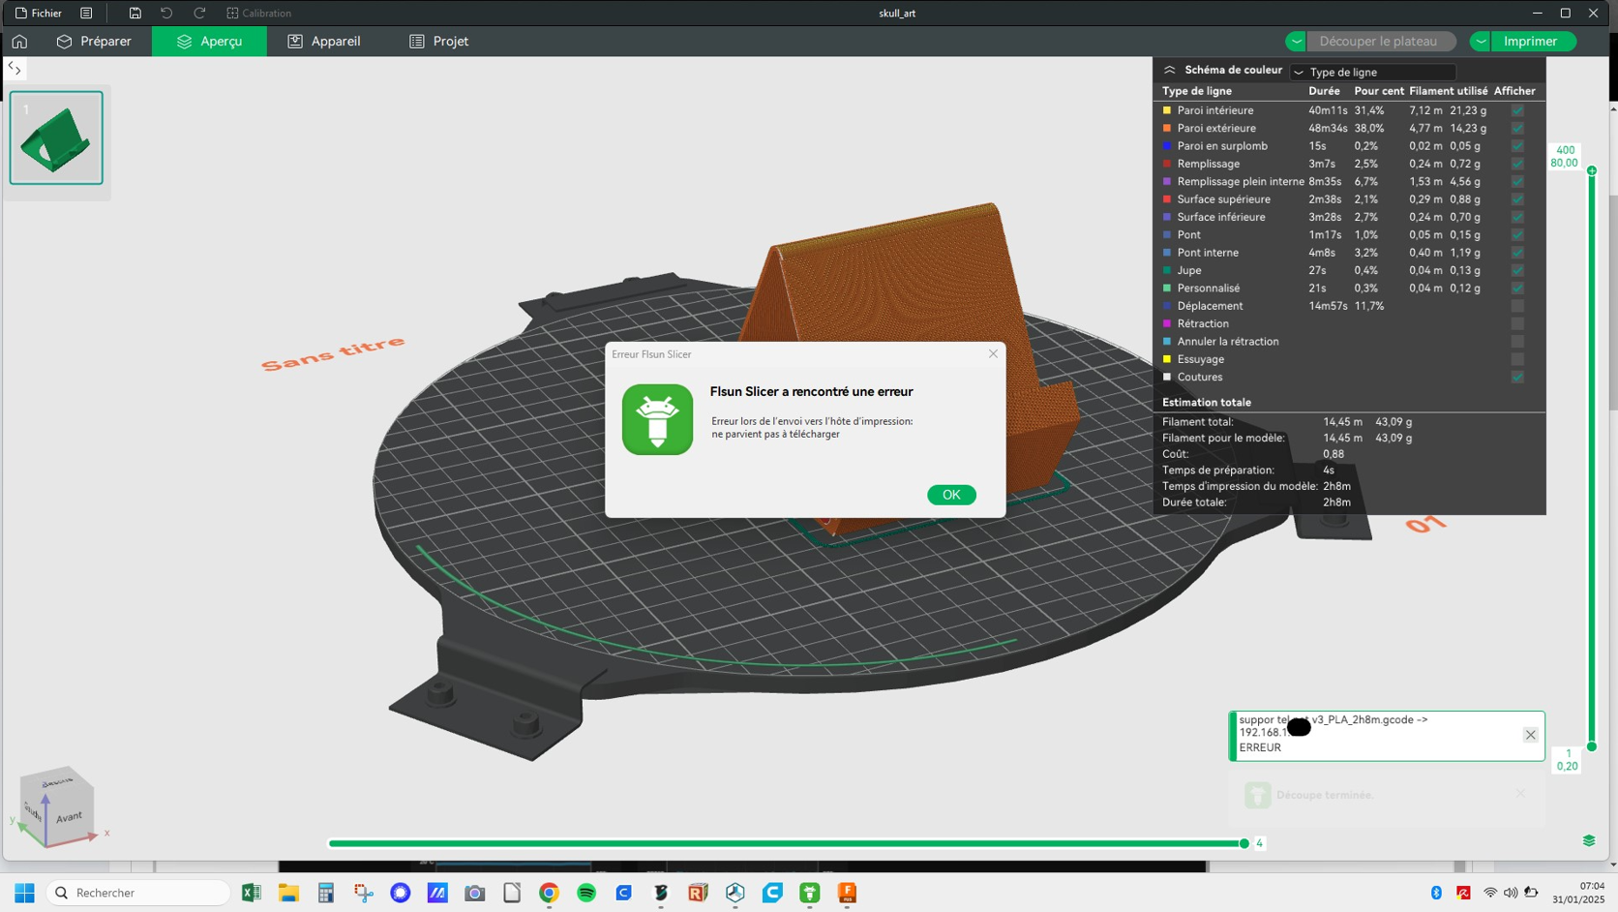Enable Déplacement display checkbox
This screenshot has height=912, width=1618.
[1517, 306]
